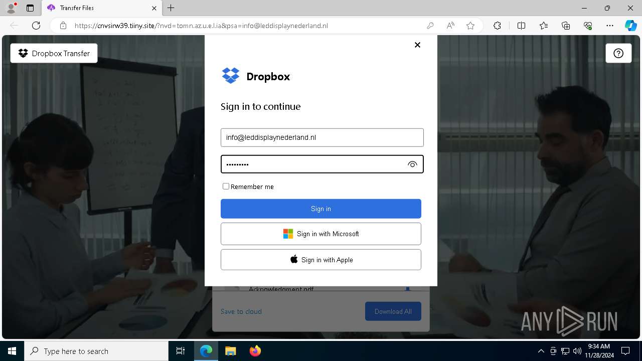Open the saved passwords key icon

coord(430,26)
